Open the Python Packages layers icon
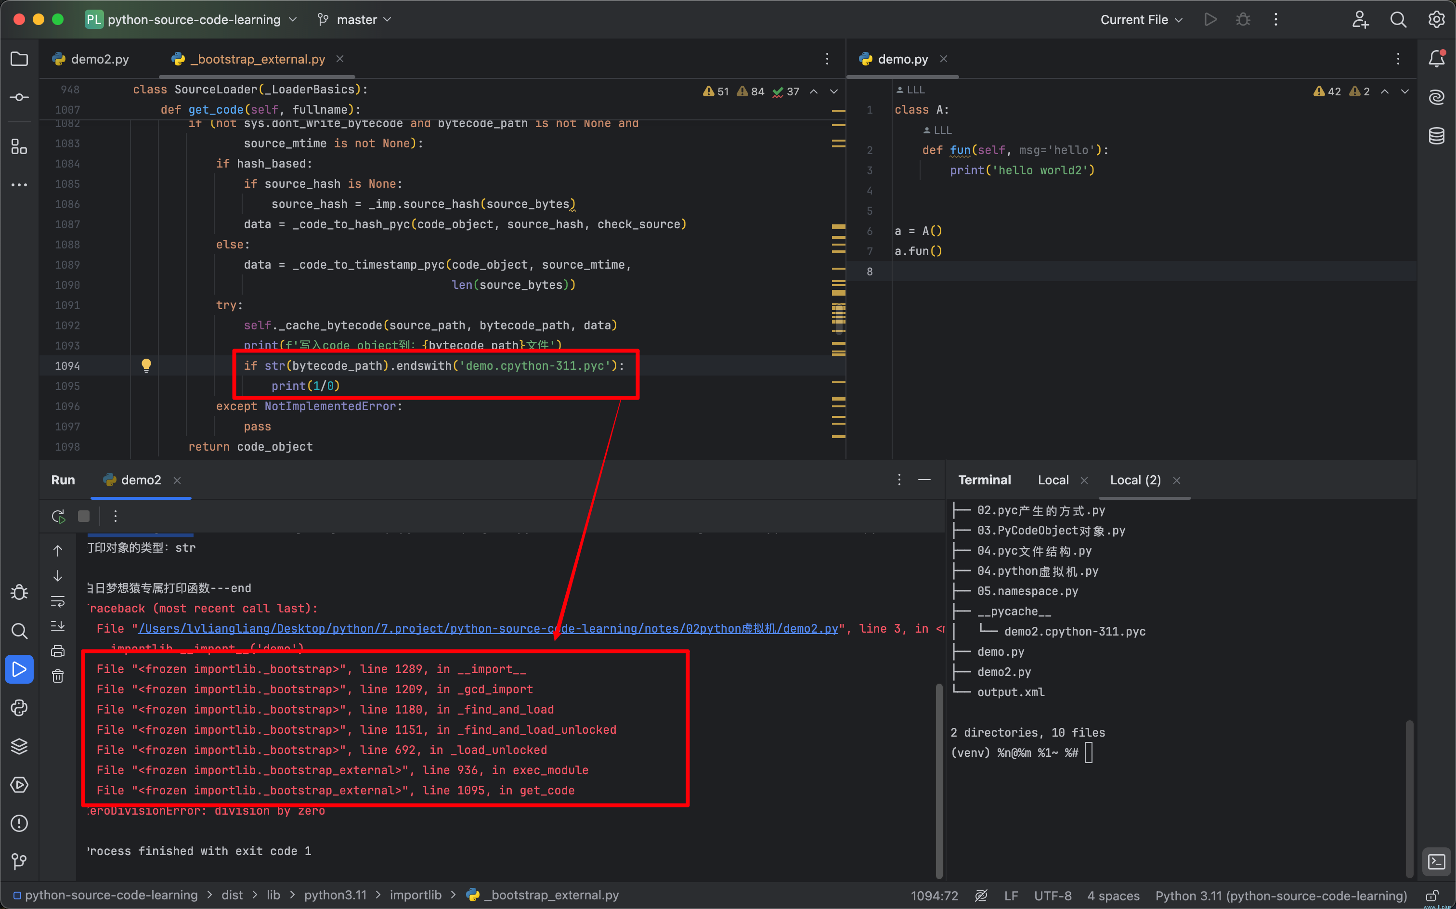1456x909 pixels. (x=19, y=746)
